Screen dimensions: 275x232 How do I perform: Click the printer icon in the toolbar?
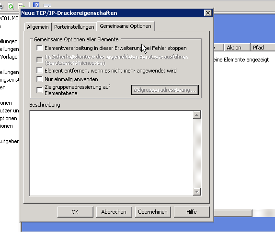pos(1,7)
